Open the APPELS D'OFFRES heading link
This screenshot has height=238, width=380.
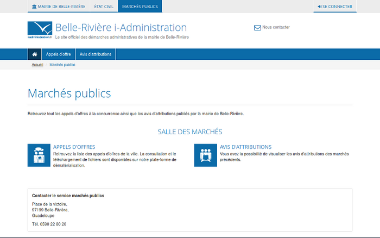coord(74,147)
